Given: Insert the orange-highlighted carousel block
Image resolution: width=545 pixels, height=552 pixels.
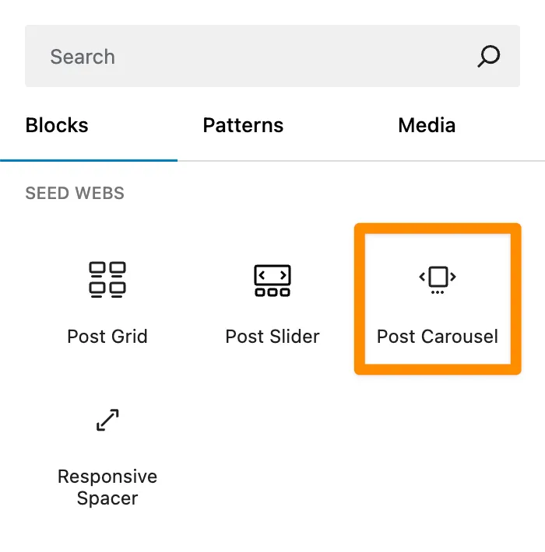Looking at the screenshot, I should (438, 299).
